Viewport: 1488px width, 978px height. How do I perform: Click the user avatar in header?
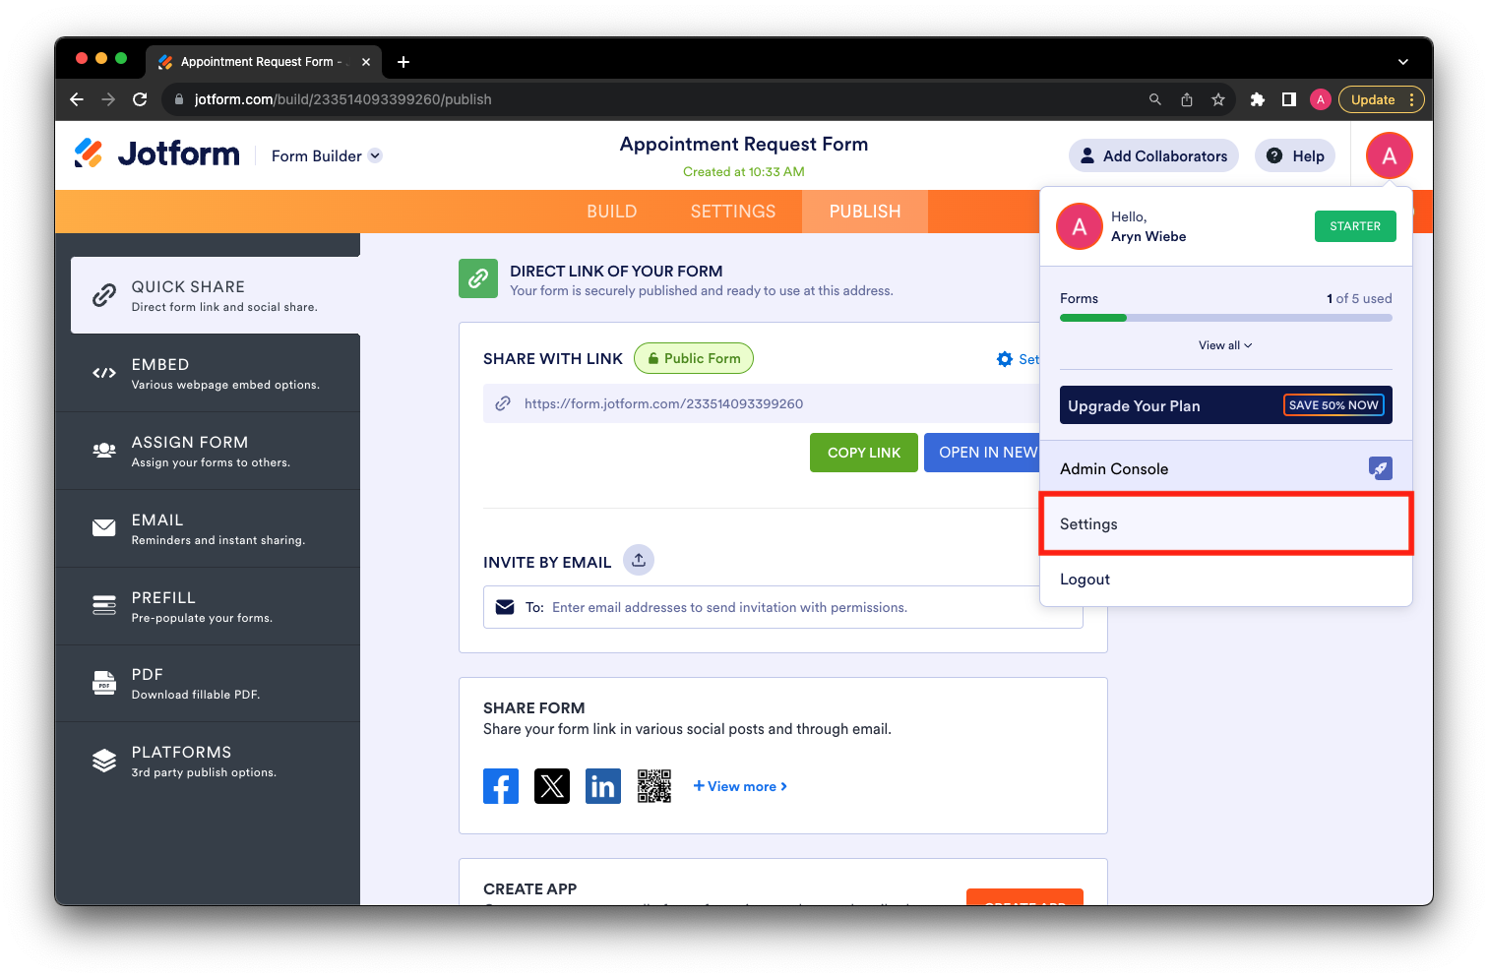pos(1389,155)
